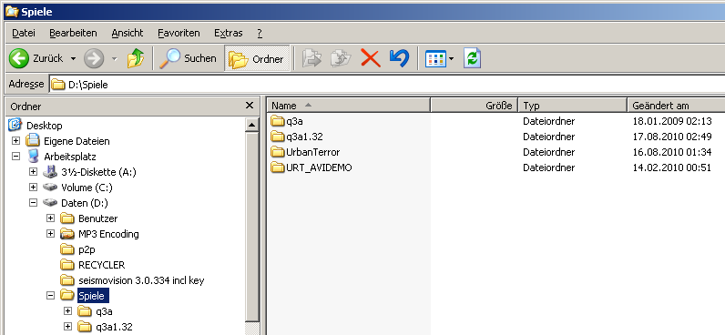Screen dimensions: 725x335
Task: Click the folder tree scrollbar thumb
Action: pyautogui.click(x=252, y=227)
